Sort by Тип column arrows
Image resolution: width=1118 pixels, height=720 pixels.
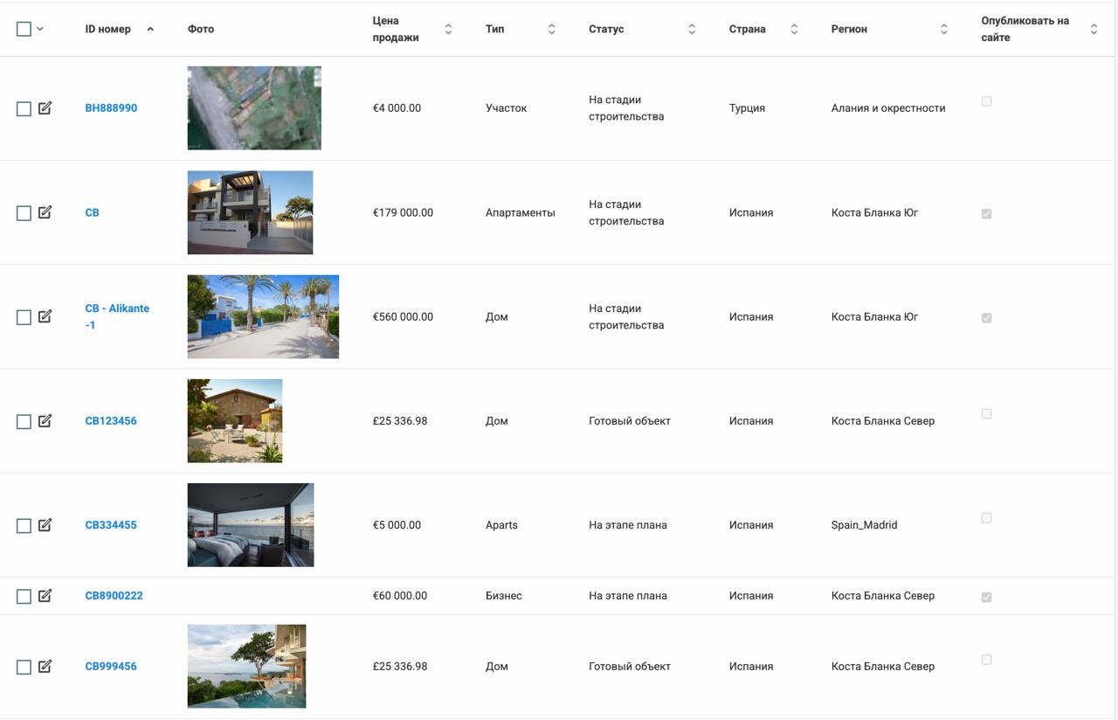click(551, 29)
